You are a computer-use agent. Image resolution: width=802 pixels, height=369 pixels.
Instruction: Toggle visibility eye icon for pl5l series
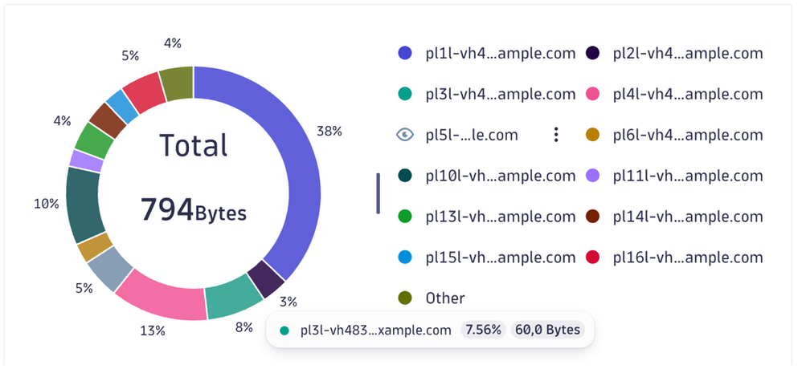click(406, 135)
